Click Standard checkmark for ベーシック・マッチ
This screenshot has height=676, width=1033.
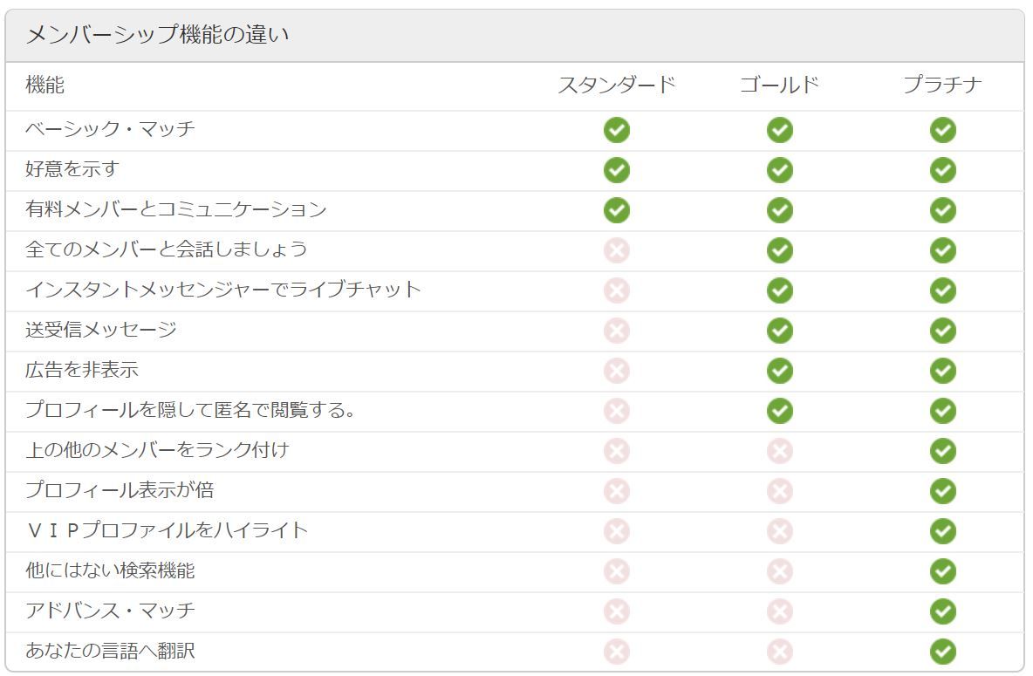click(616, 130)
